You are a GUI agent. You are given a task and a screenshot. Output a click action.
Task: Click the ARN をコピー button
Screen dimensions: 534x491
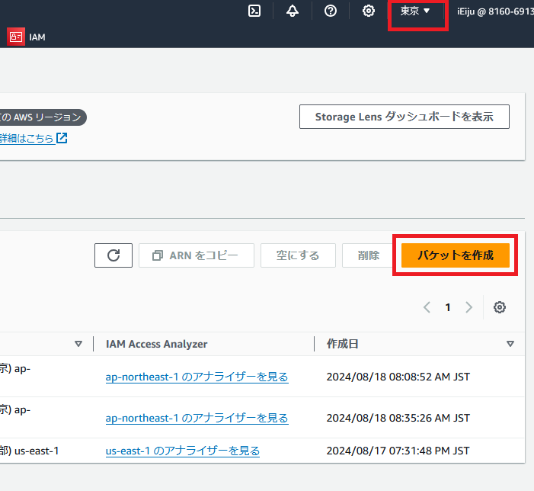(197, 255)
